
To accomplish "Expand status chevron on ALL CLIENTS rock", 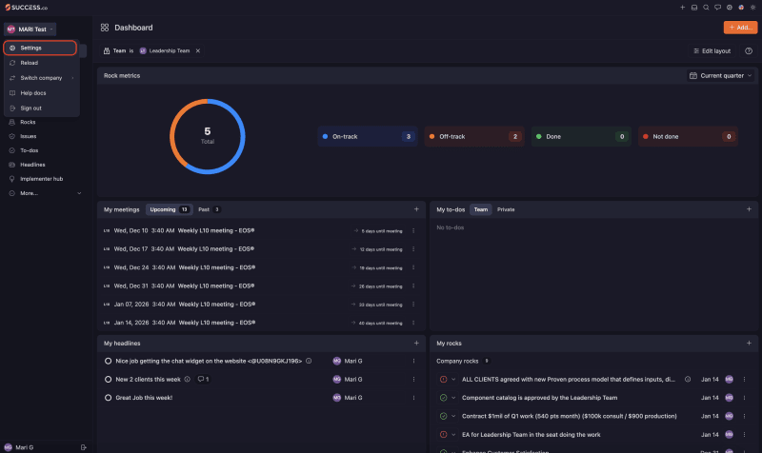I will click(453, 380).
